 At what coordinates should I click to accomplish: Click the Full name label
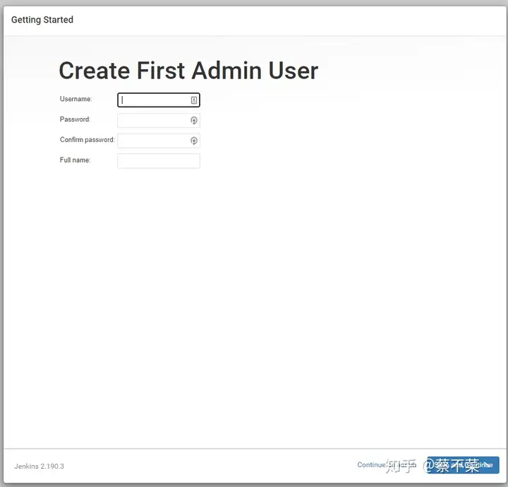coord(75,160)
